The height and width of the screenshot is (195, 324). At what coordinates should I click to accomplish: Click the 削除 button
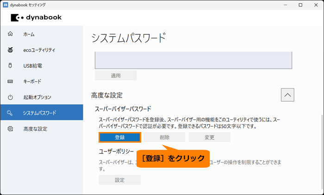[x=165, y=137]
